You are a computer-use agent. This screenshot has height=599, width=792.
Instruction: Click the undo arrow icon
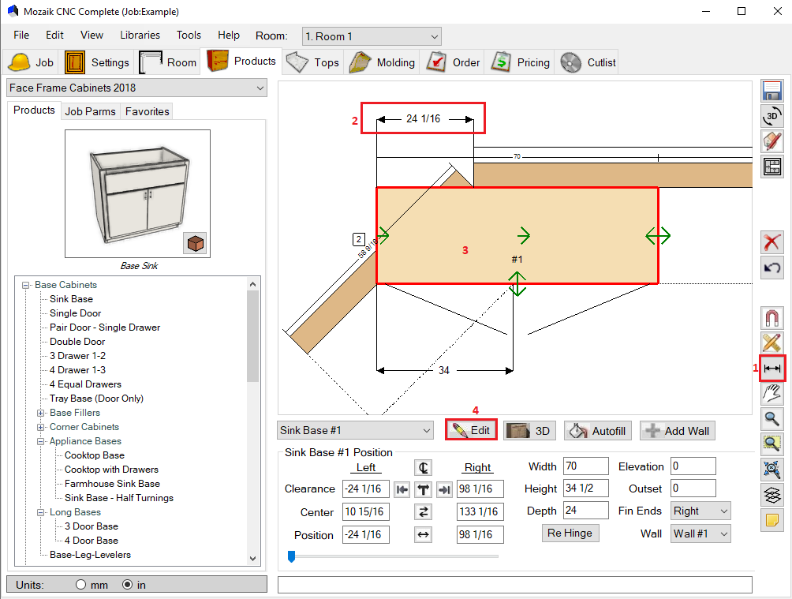[x=772, y=268]
